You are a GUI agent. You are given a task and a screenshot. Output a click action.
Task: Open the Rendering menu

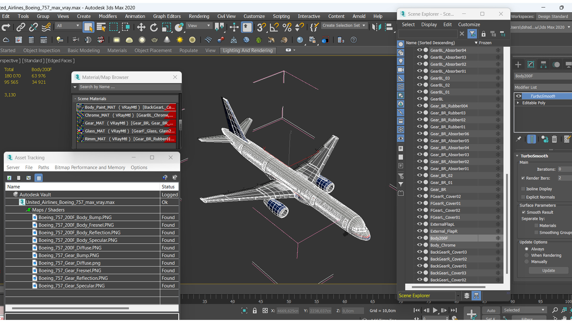pyautogui.click(x=199, y=16)
